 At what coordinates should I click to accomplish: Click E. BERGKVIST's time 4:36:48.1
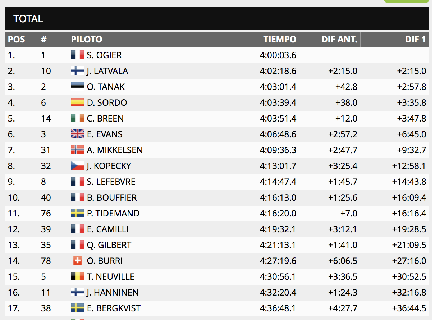[278, 308]
